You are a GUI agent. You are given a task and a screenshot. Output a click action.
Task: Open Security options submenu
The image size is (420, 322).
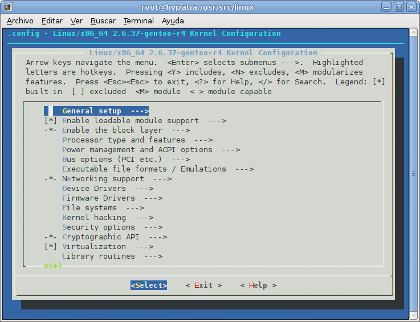click(112, 227)
